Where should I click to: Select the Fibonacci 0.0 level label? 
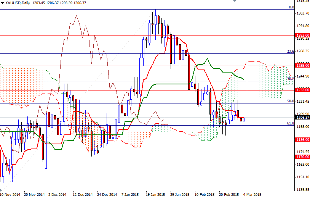click(291, 7)
